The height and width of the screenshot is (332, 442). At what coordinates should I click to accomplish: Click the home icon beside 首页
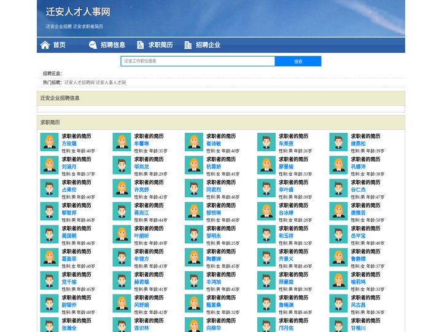pos(45,45)
